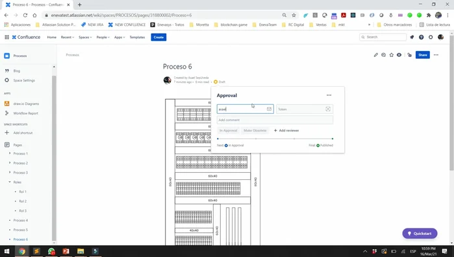The height and width of the screenshot is (257, 454).
Task: Click the In Approval transition button
Action: click(228, 130)
